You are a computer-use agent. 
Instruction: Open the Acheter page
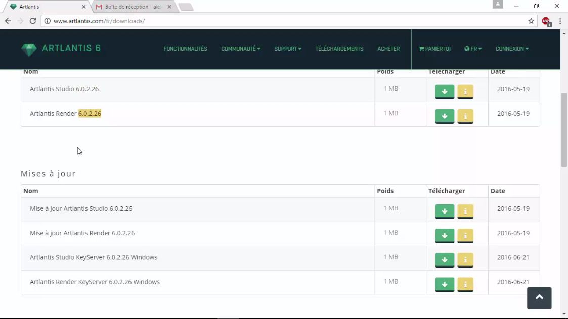pos(388,49)
